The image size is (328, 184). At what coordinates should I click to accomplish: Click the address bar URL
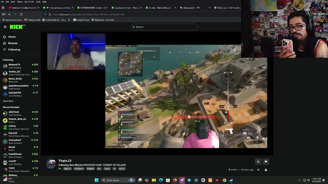coord(88,15)
